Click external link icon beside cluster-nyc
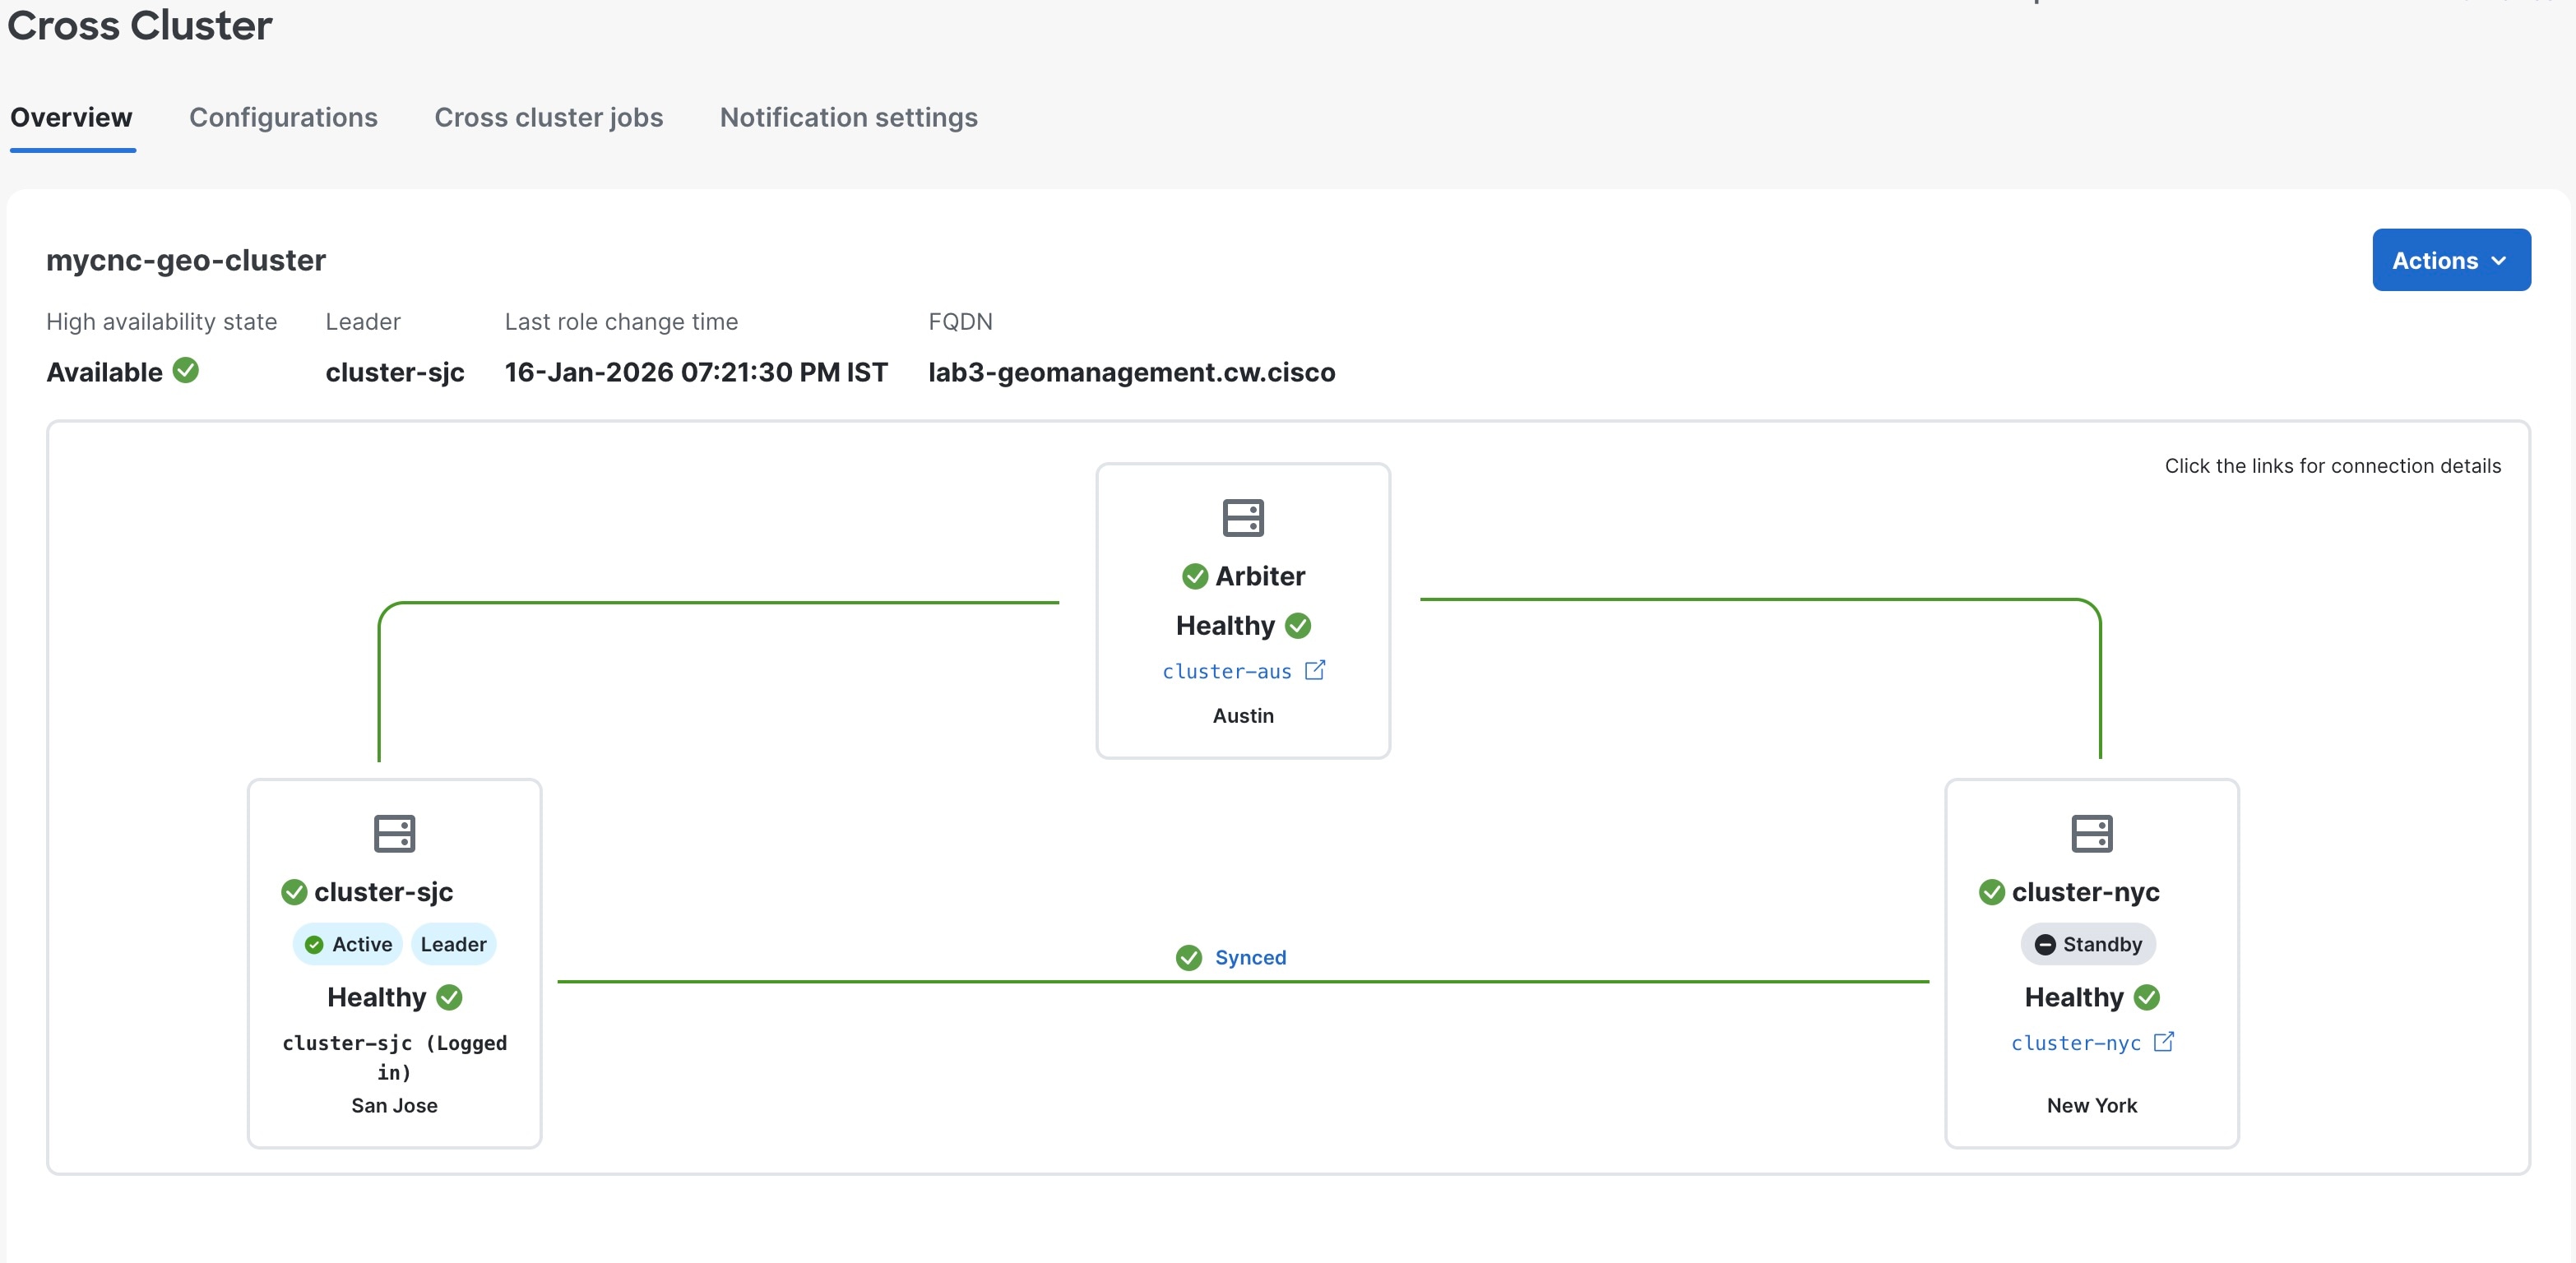Image resolution: width=2576 pixels, height=1263 pixels. click(x=2163, y=1042)
